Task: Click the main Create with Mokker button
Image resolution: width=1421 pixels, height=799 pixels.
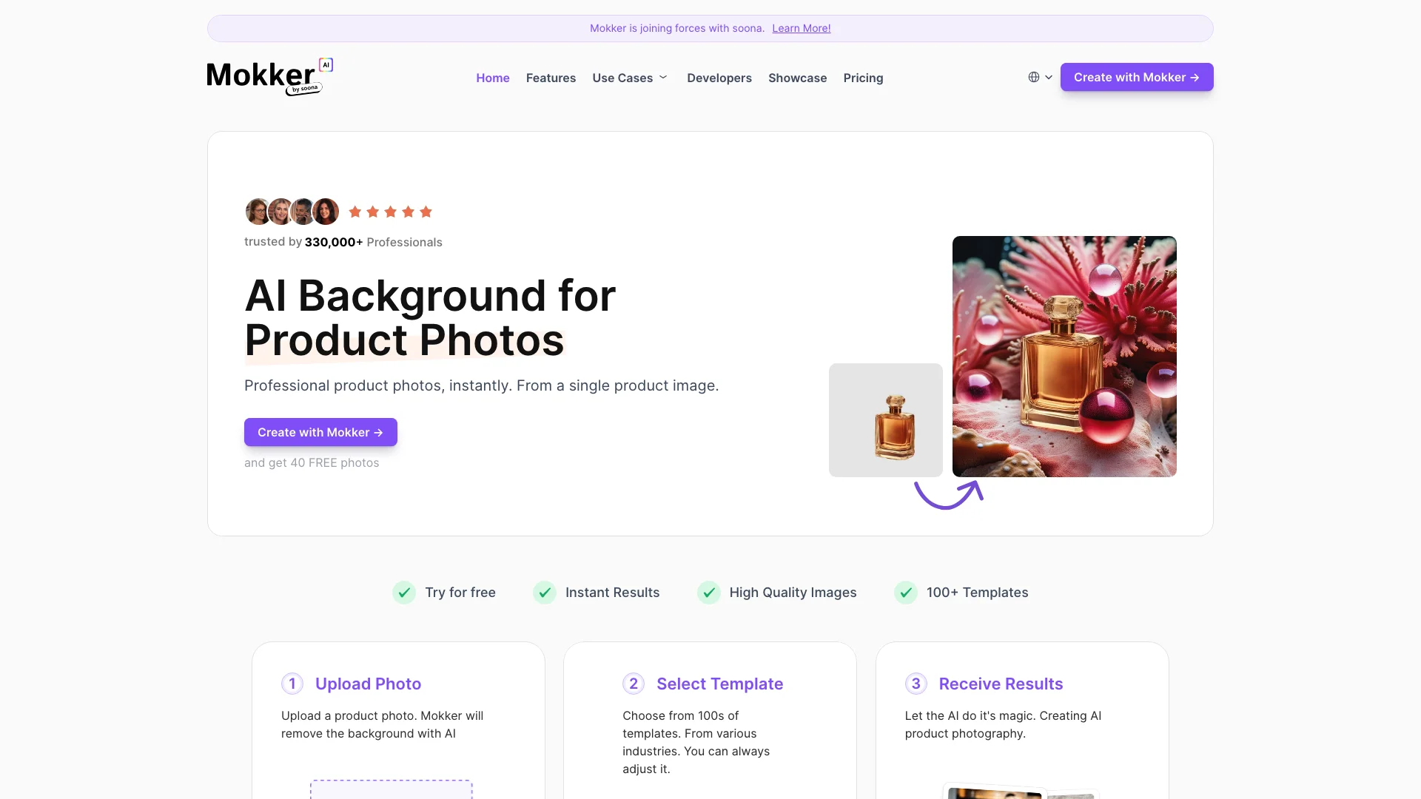Action: pyautogui.click(x=1137, y=77)
